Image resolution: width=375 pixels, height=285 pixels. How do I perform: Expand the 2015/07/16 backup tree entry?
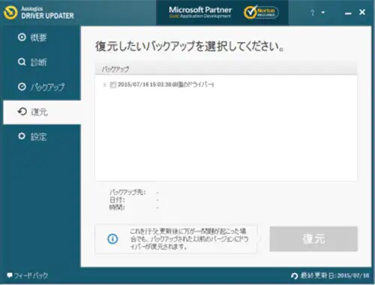click(x=104, y=85)
